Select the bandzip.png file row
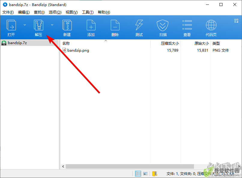The width and height of the screenshot is (242, 178). click(x=151, y=50)
